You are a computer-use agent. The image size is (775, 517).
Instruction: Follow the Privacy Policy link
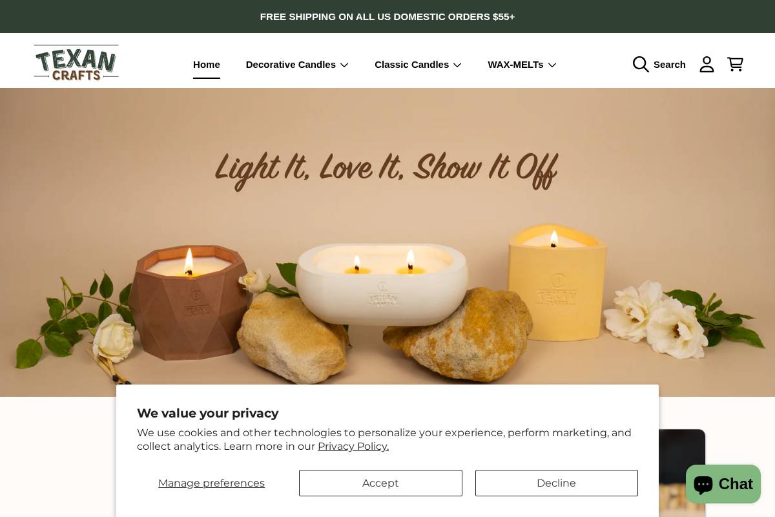[353, 446]
